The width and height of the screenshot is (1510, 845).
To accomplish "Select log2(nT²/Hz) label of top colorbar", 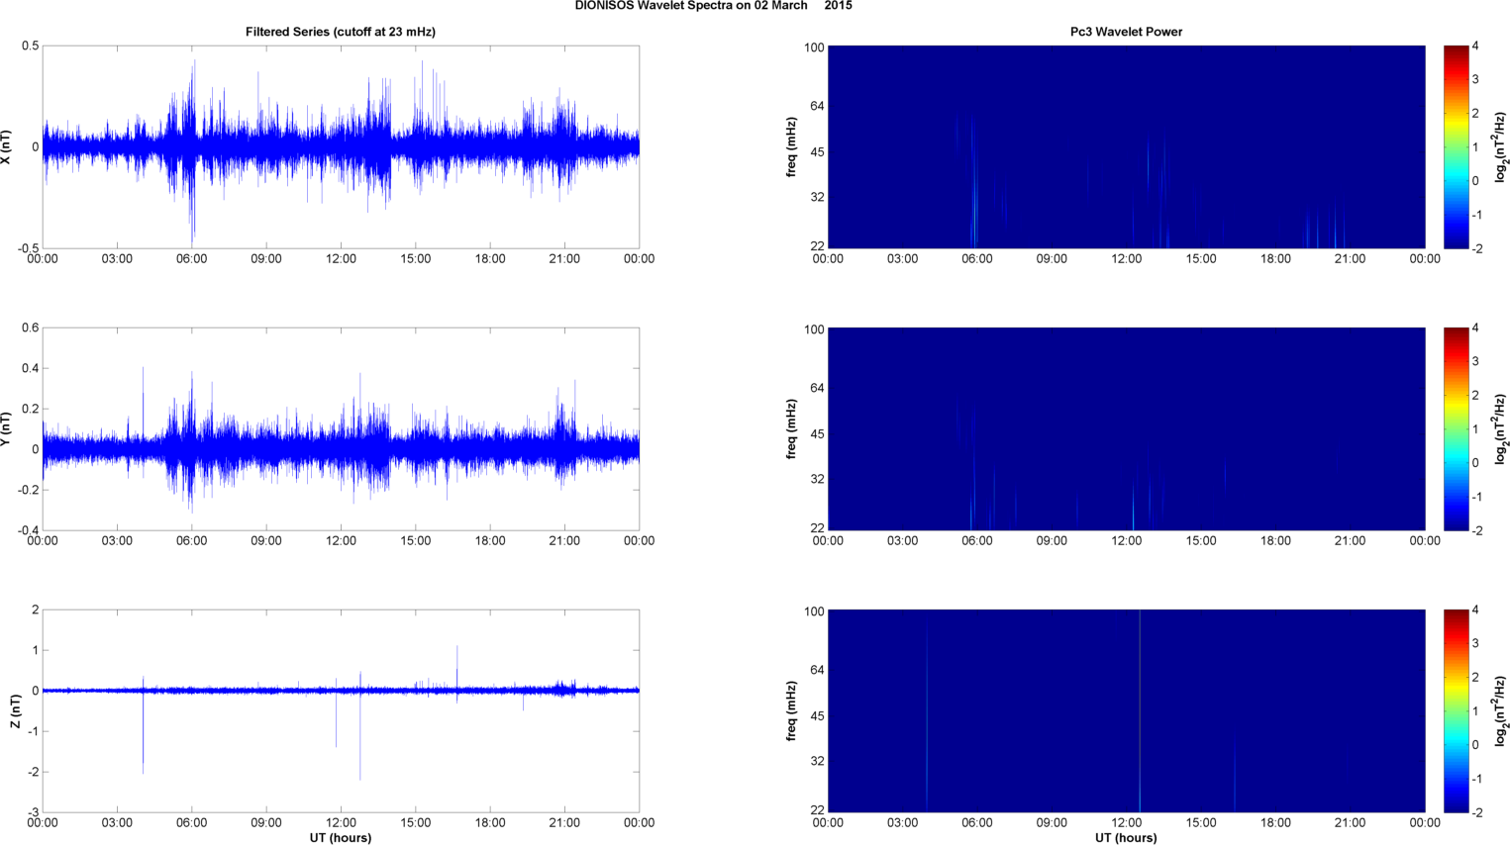I will point(1501,147).
